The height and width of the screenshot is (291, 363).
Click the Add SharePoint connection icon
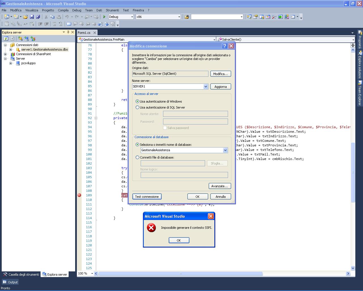pos(33,39)
